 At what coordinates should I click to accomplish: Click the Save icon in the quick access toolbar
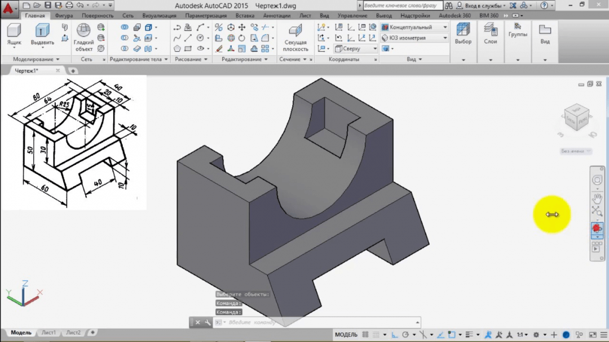47,5
